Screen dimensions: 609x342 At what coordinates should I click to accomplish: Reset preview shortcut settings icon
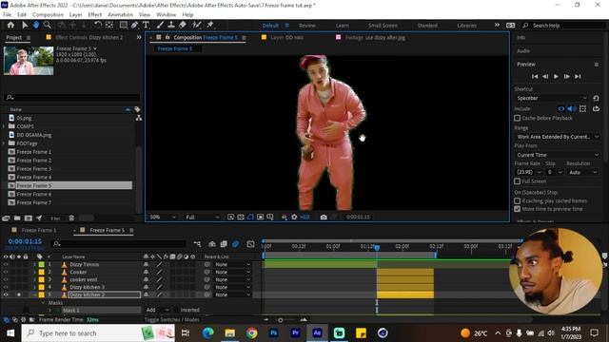click(x=596, y=98)
